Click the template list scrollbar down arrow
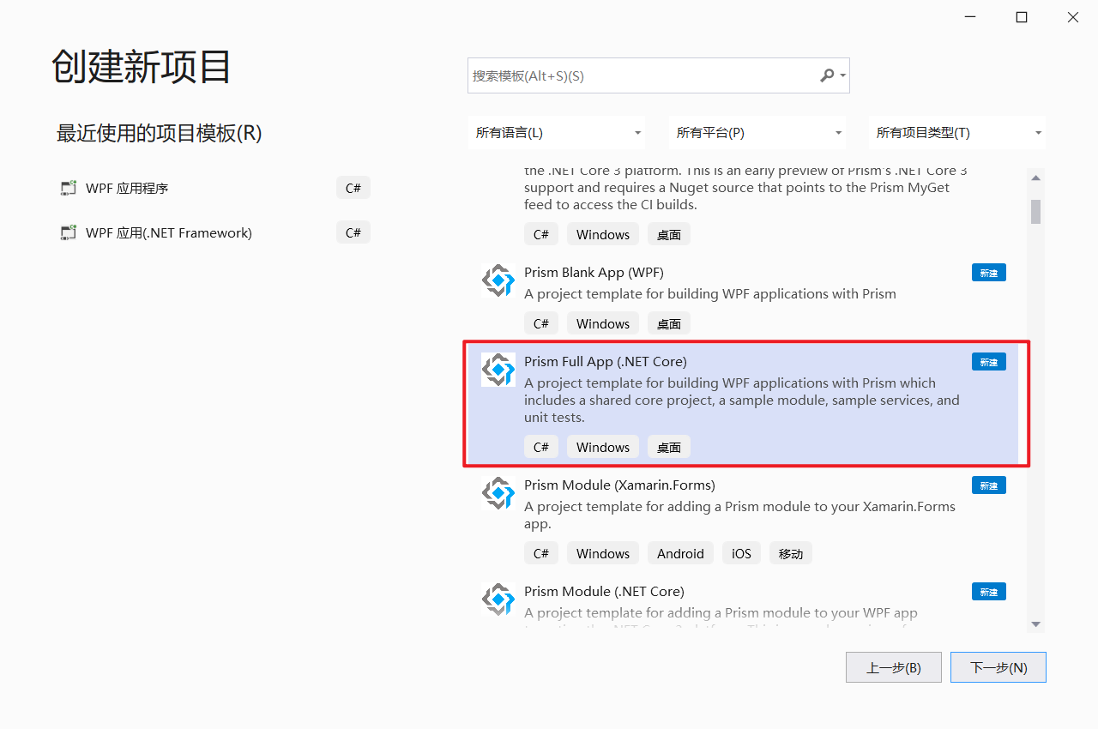The image size is (1098, 729). tap(1035, 624)
